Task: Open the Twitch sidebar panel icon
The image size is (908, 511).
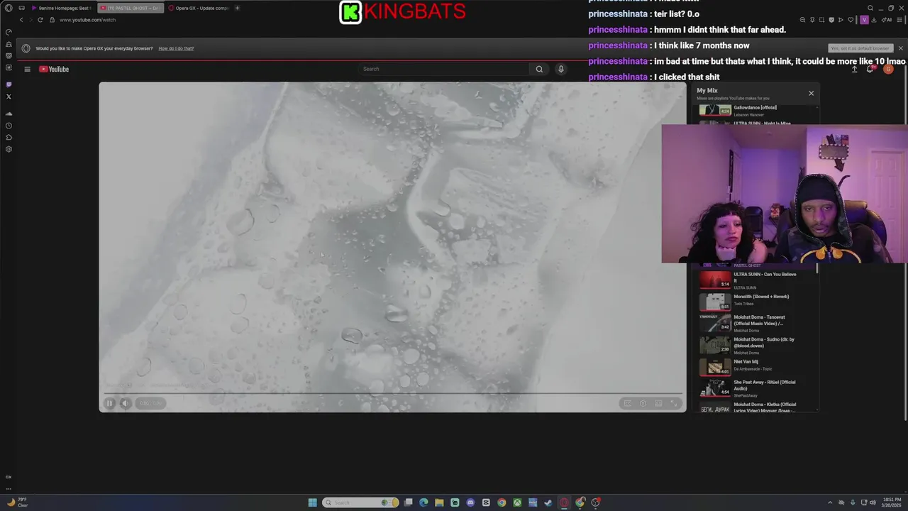Action: pyautogui.click(x=9, y=84)
